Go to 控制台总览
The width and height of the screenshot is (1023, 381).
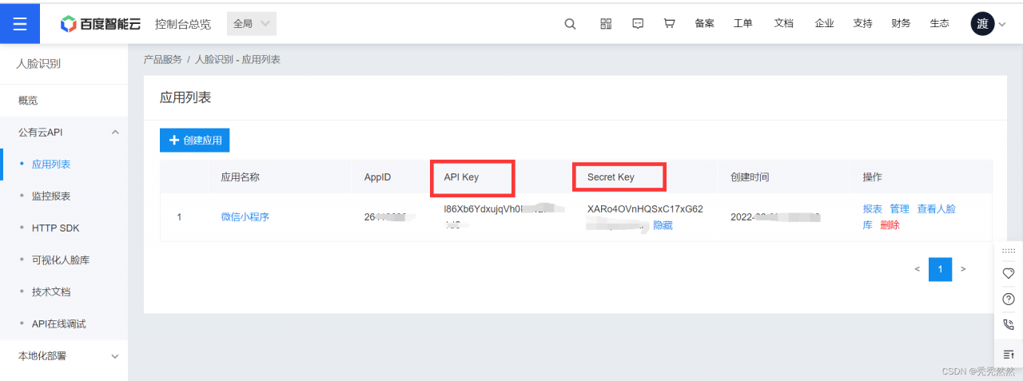pos(183,24)
